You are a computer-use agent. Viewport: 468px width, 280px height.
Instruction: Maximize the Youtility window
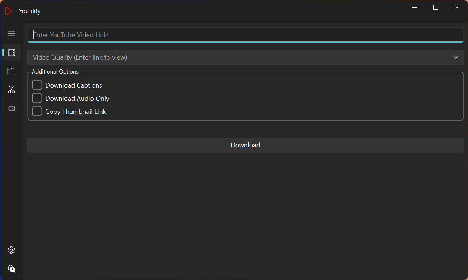pyautogui.click(x=435, y=7)
